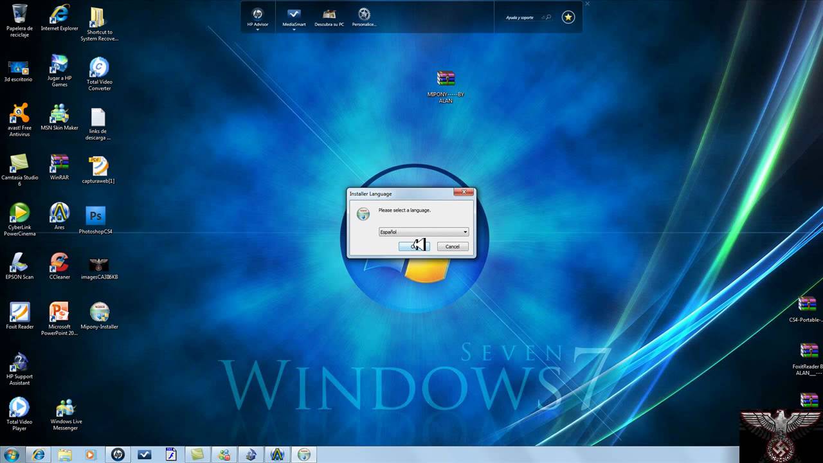Open the Español language dropdown

pos(424,232)
